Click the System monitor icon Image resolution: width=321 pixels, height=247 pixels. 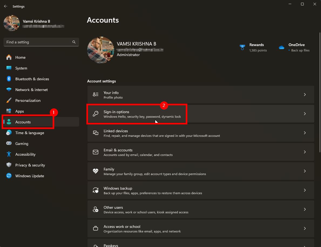[9, 68]
